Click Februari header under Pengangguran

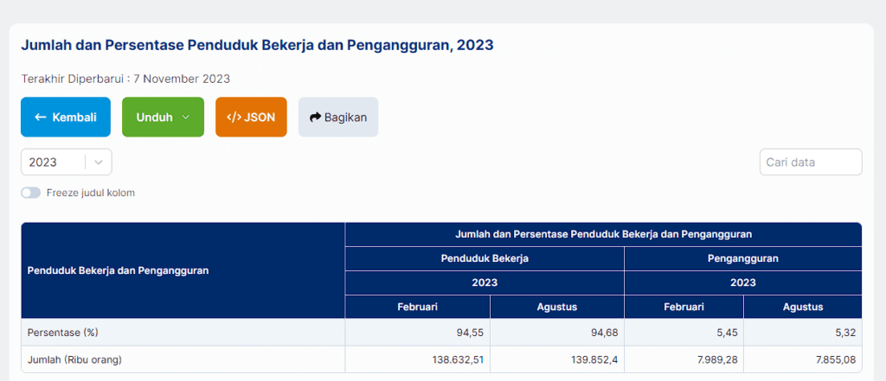tap(683, 307)
